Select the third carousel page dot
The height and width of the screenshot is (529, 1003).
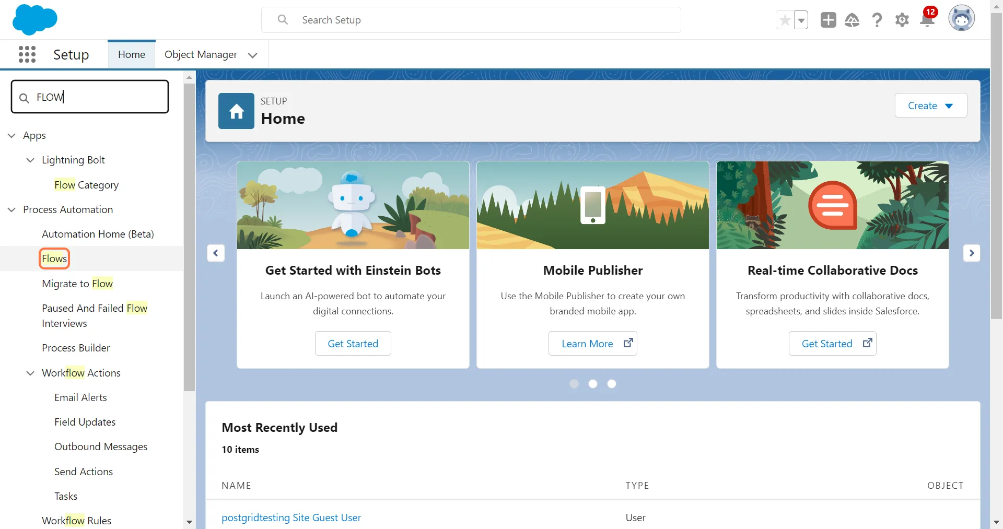tap(612, 384)
